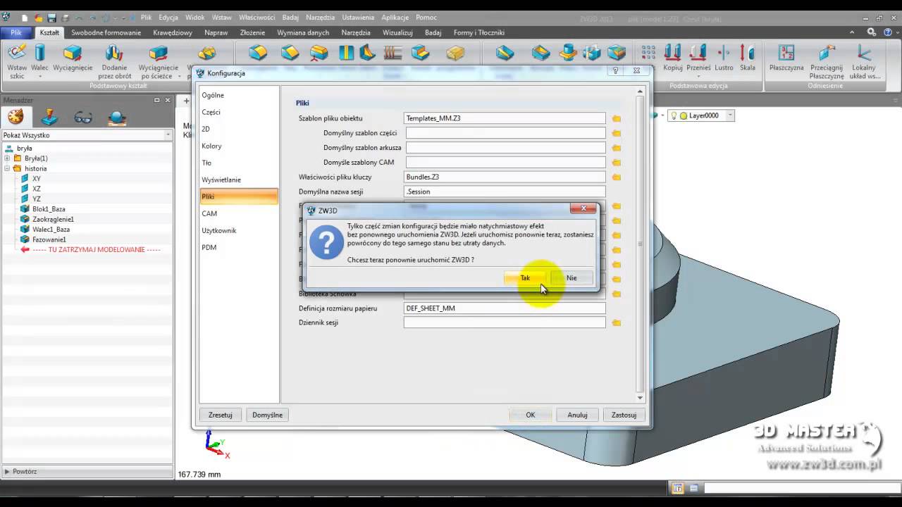Click the Przenieś move tool
Screen dimensions: 902x507
[x=698, y=58]
